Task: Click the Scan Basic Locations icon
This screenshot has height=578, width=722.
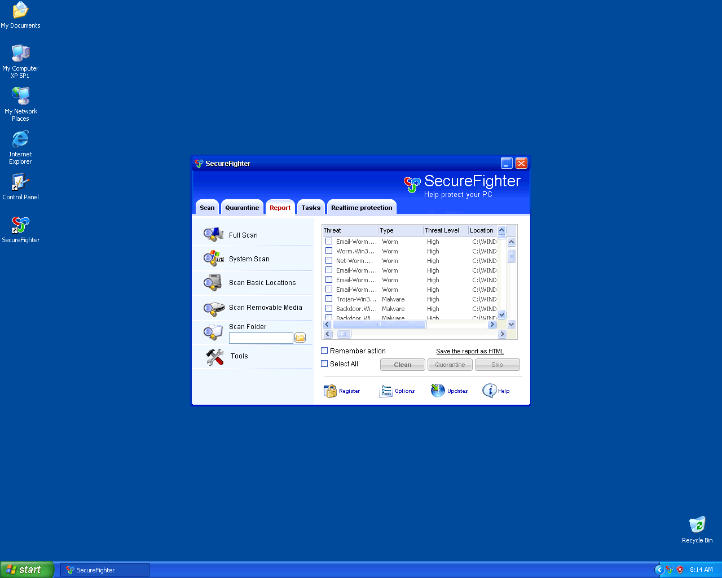Action: [213, 282]
